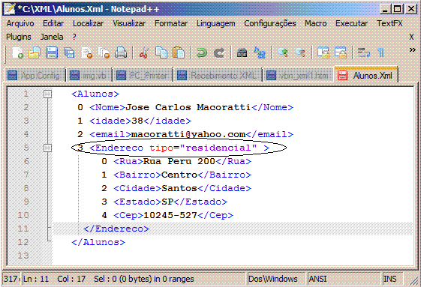Open the Editar menu

point(53,23)
